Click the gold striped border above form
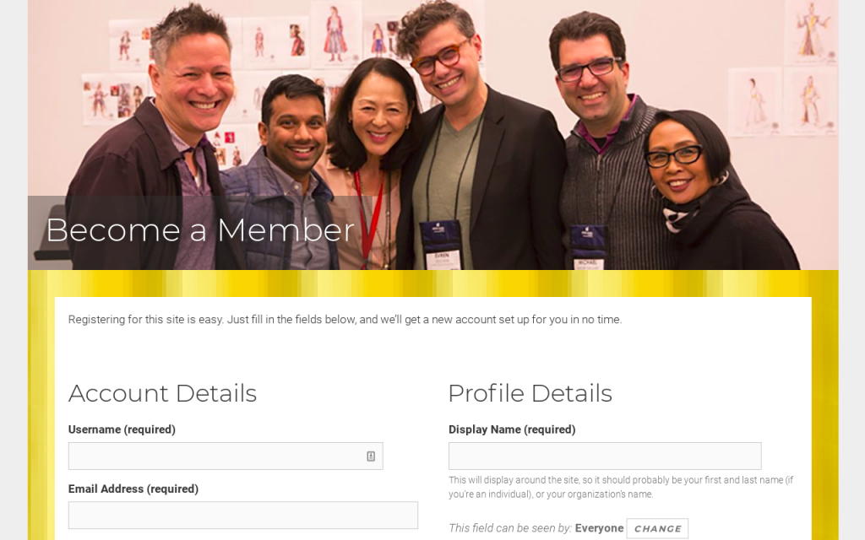The width and height of the screenshot is (865, 540). click(433, 283)
